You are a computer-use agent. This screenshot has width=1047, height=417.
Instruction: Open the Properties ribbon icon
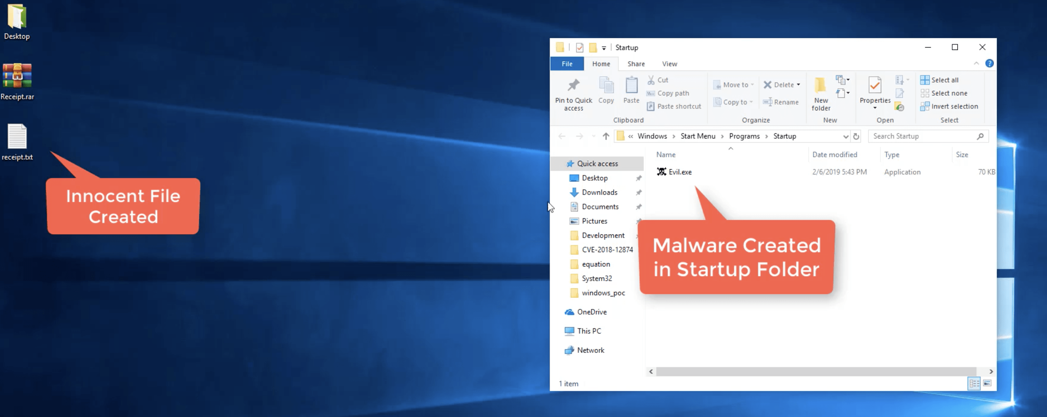(875, 85)
